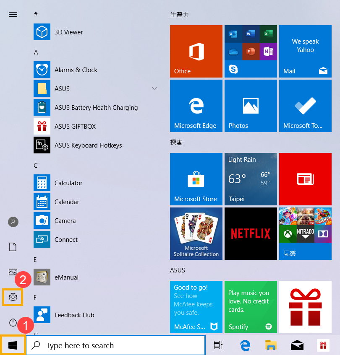Click the 生產力 group heading
This screenshot has width=340, height=355.
click(179, 15)
